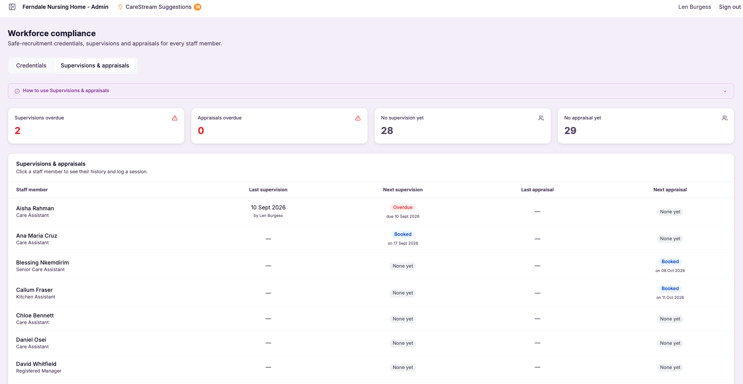Sign out of the admin account

coord(730,7)
